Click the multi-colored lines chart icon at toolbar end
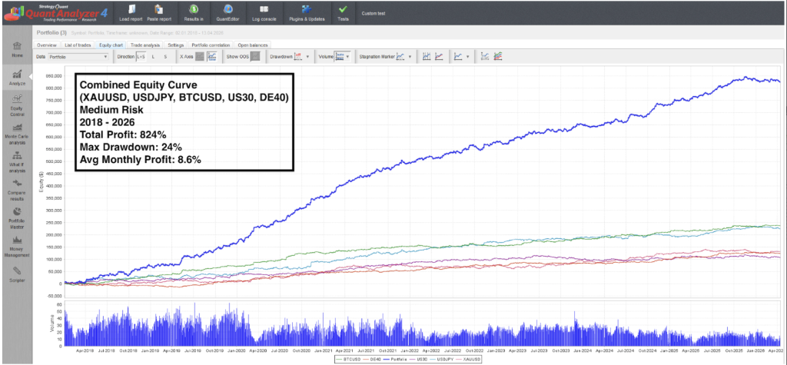This screenshot has height=365, width=787. [498, 57]
